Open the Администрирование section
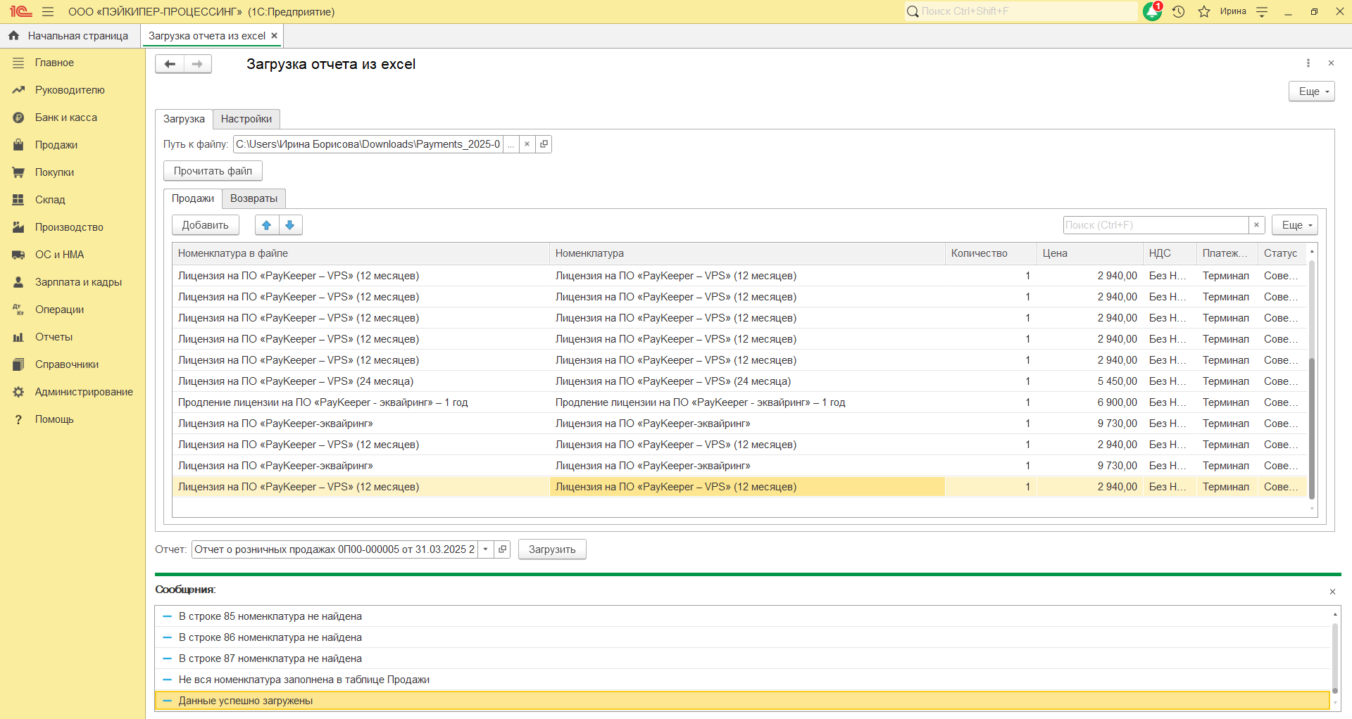The image size is (1352, 719). (84, 392)
